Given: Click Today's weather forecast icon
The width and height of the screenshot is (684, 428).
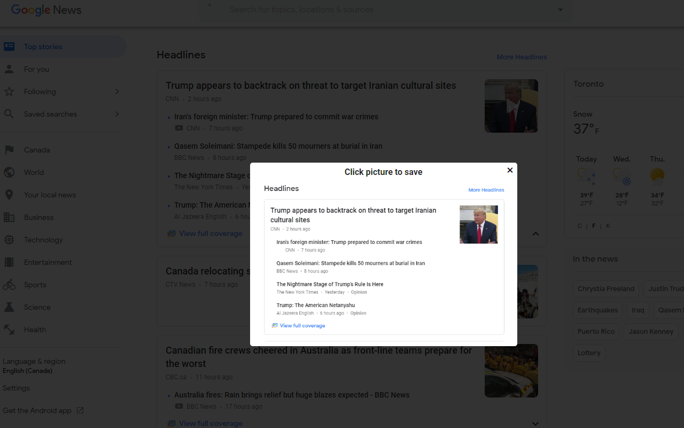Looking at the screenshot, I should point(586,177).
